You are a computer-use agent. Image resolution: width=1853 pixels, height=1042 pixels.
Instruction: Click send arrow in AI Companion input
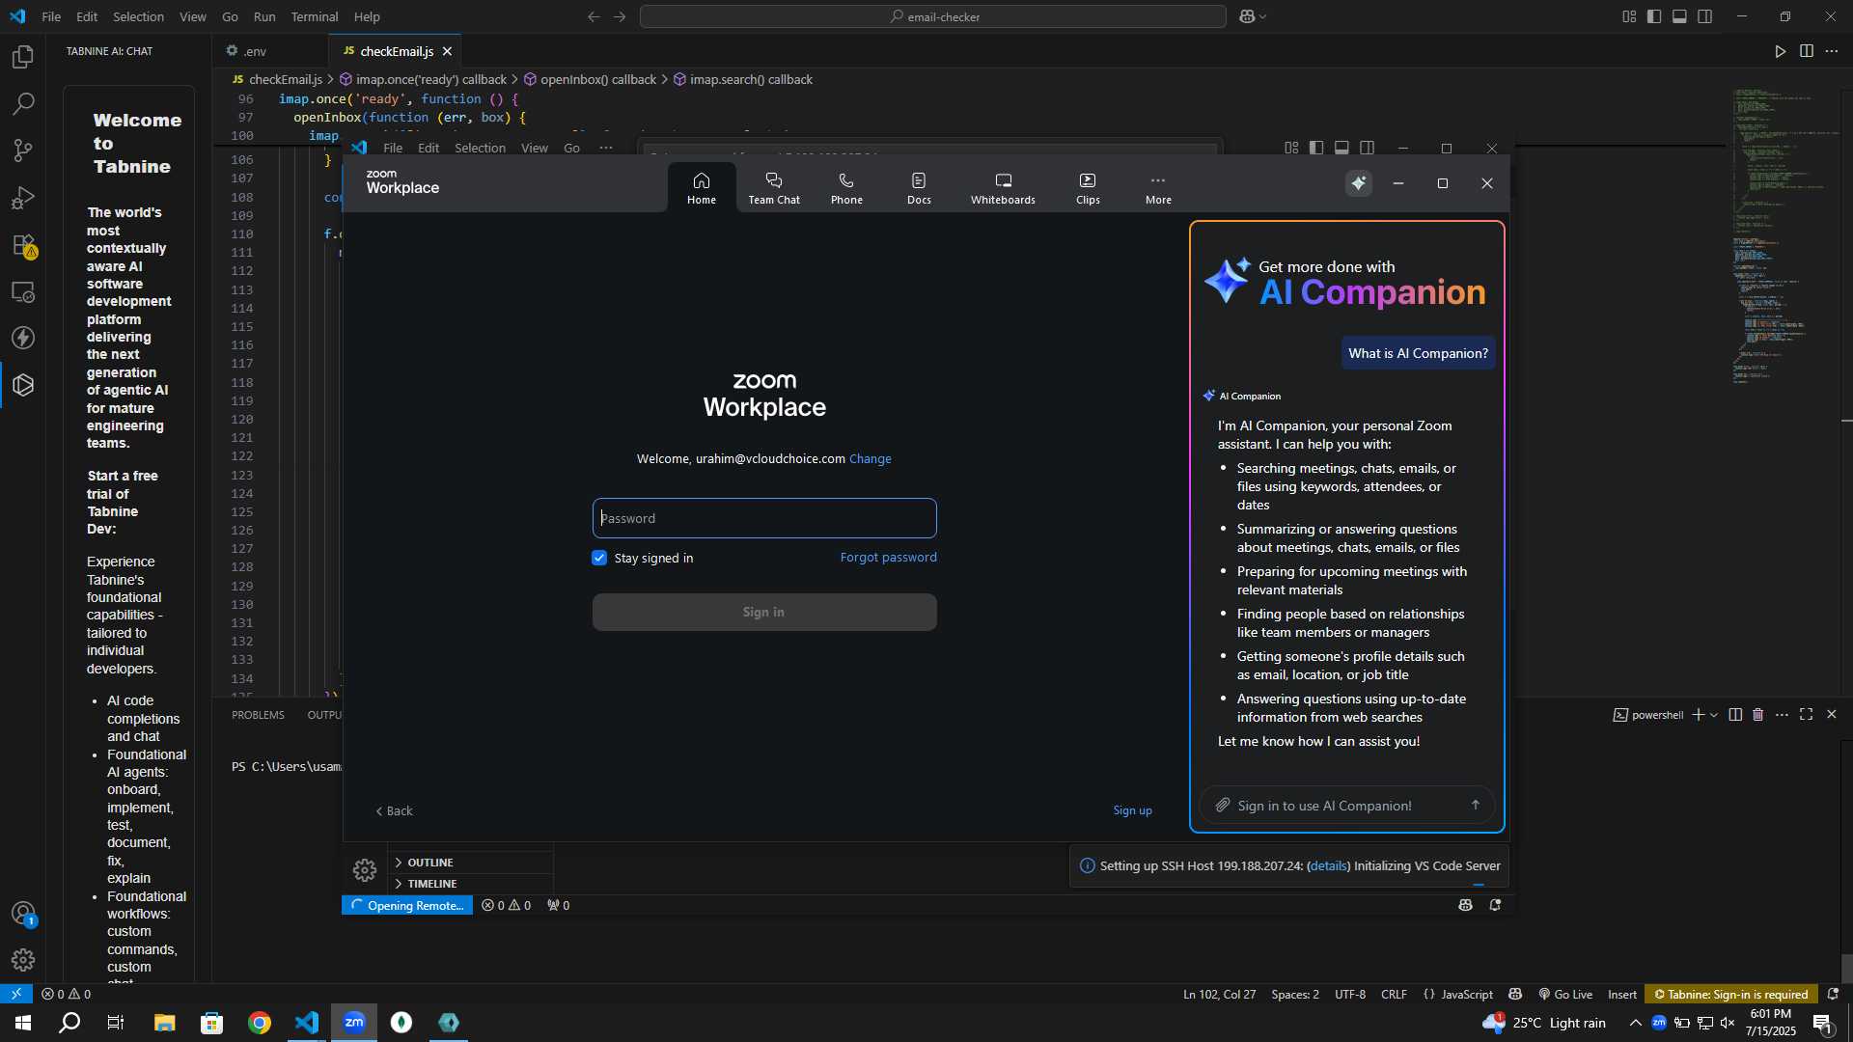click(1475, 805)
